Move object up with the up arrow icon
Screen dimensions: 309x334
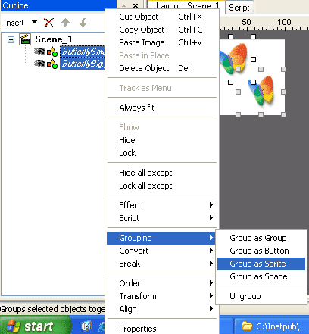66,23
